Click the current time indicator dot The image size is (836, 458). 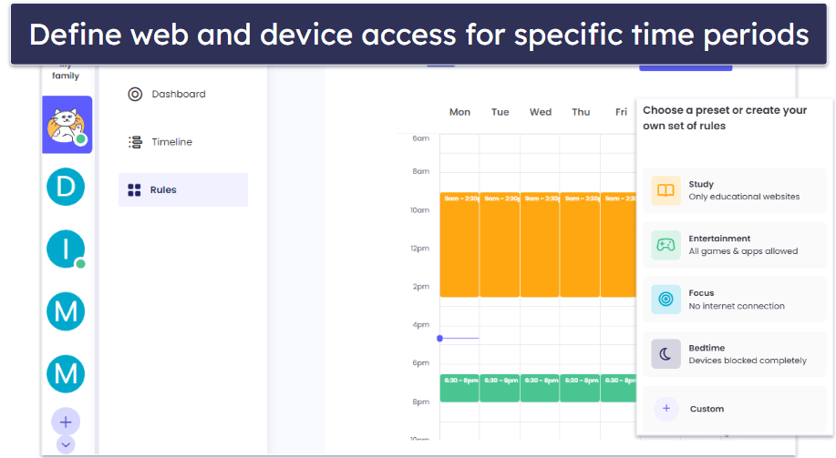439,338
